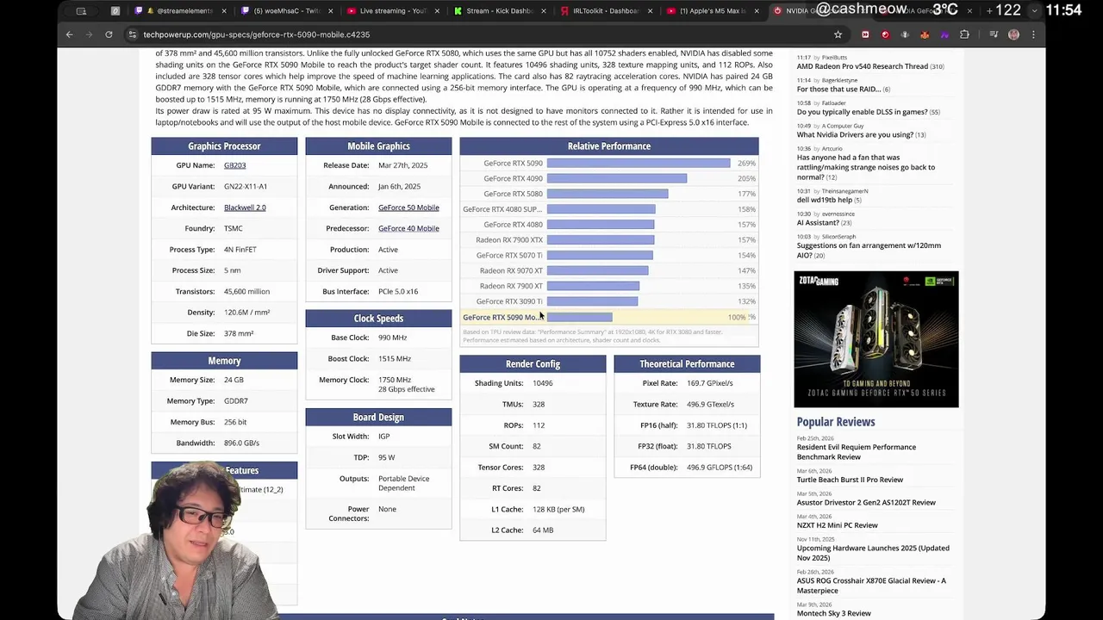Click the Popular Reviews heading
Image resolution: width=1103 pixels, height=620 pixels.
[x=835, y=422]
